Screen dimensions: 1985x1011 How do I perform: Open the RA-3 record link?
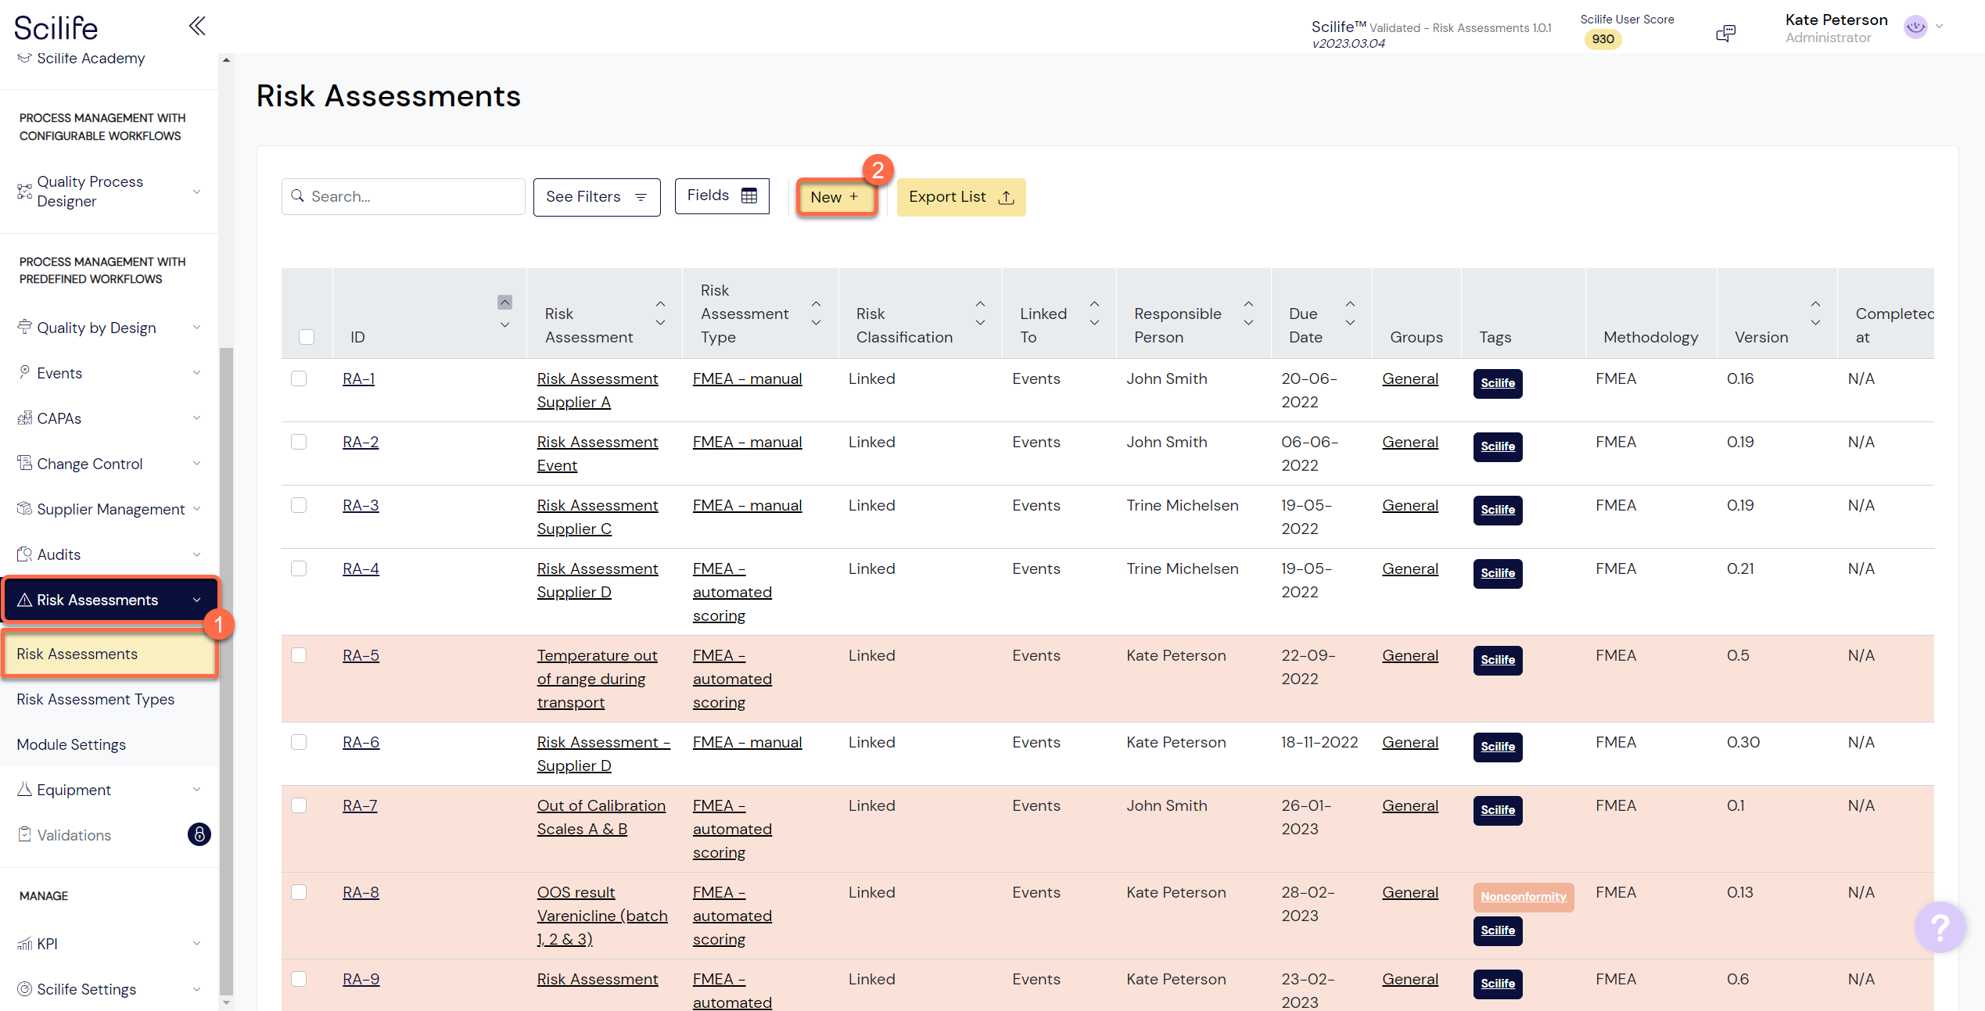pos(361,505)
